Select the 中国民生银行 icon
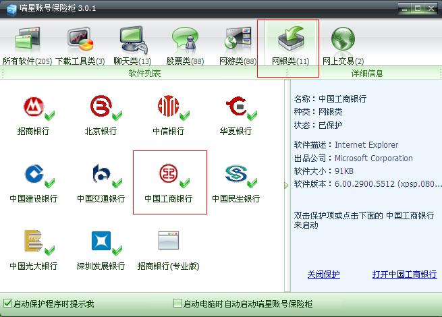Image resolution: width=442 pixels, height=317 pixels. click(x=236, y=173)
